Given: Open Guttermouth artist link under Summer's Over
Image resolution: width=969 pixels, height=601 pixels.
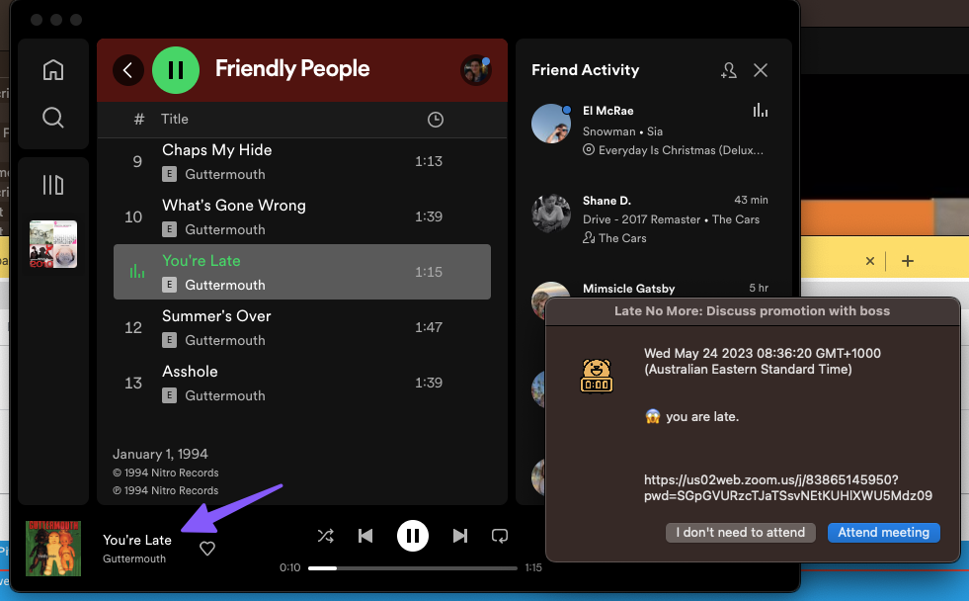Looking at the screenshot, I should (x=225, y=340).
